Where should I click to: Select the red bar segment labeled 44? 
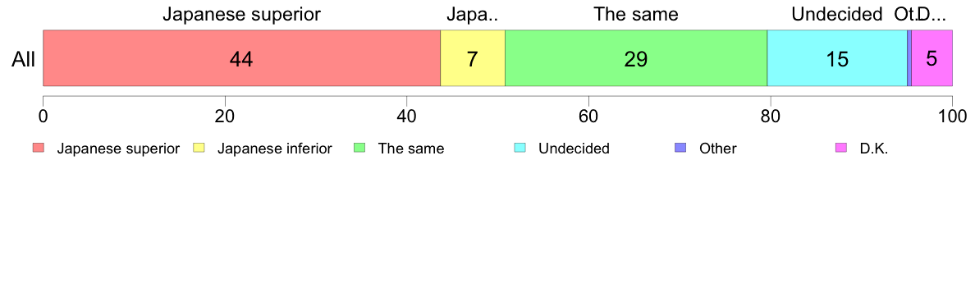[x=241, y=57]
